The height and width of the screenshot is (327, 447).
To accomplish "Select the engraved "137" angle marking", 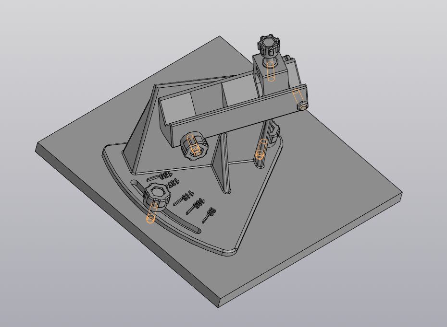I will [x=173, y=183].
